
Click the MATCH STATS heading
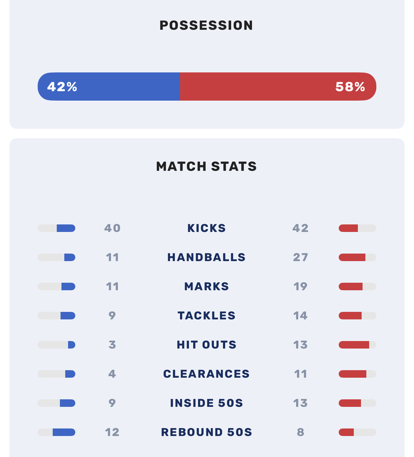point(206,166)
